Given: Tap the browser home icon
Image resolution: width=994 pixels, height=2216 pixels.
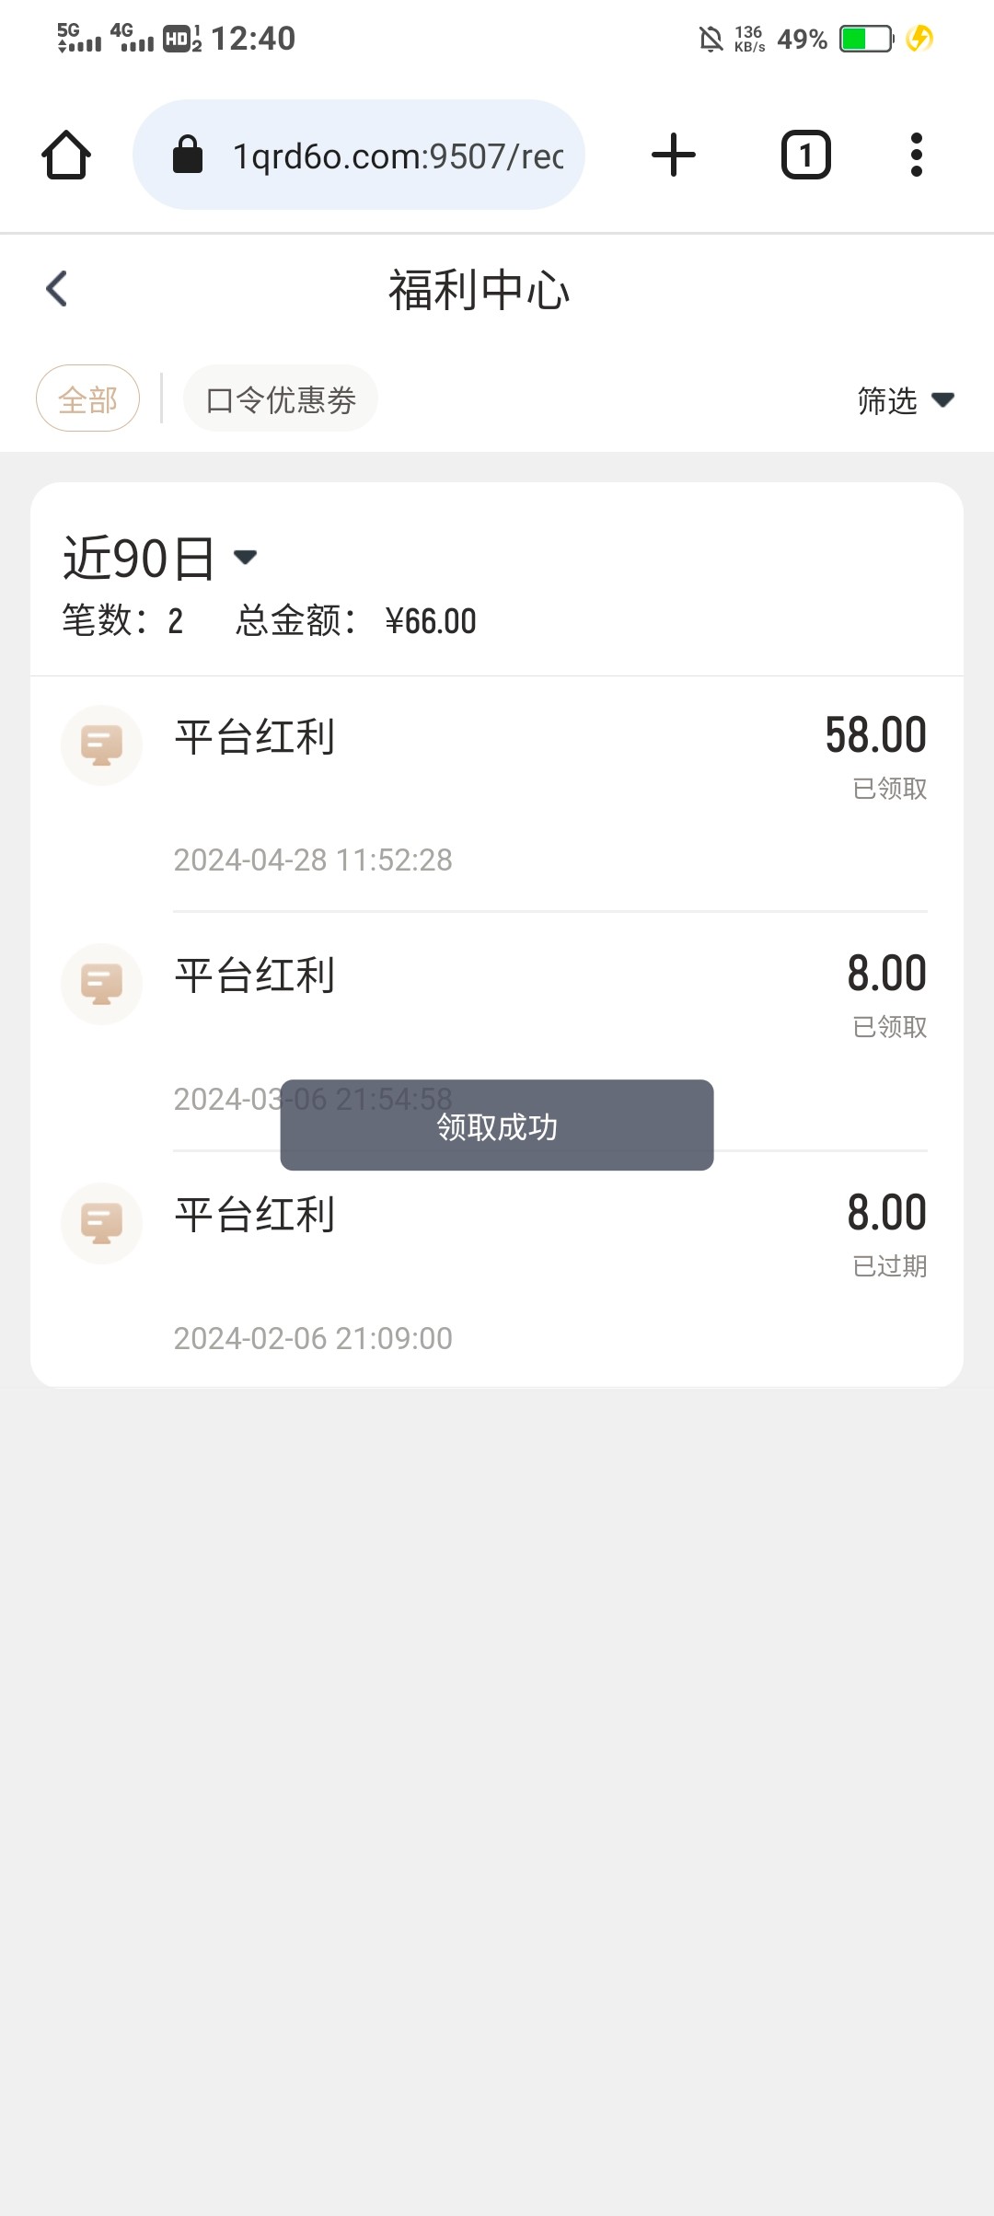Looking at the screenshot, I should pos(66,155).
